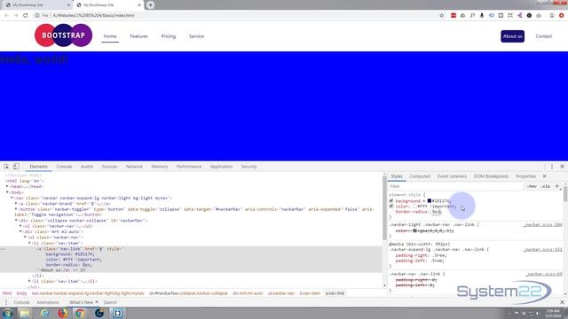568x319 pixels.
Task: Click the New Style Rule plus icon
Action: tap(557, 186)
